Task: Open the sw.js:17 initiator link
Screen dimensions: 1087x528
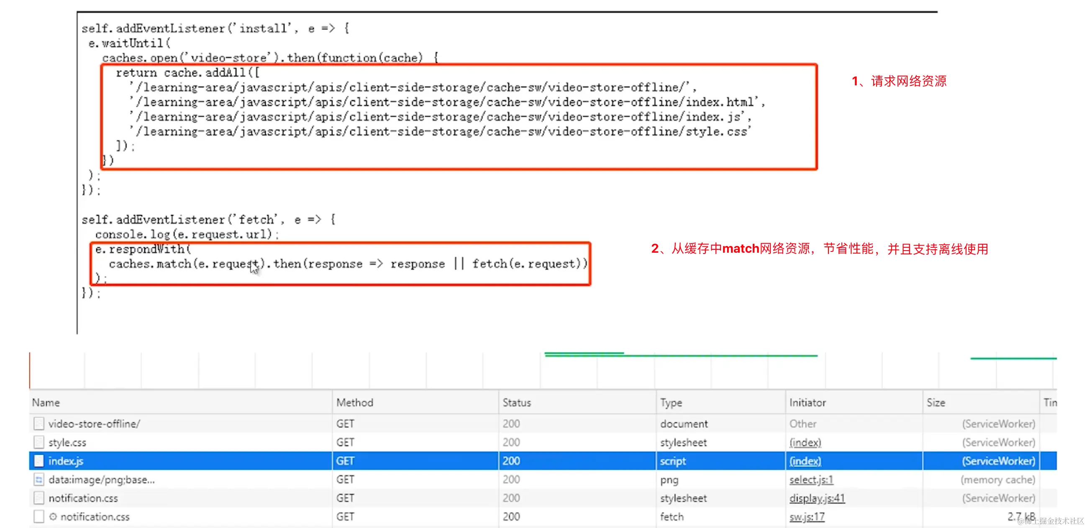Action: [806, 516]
